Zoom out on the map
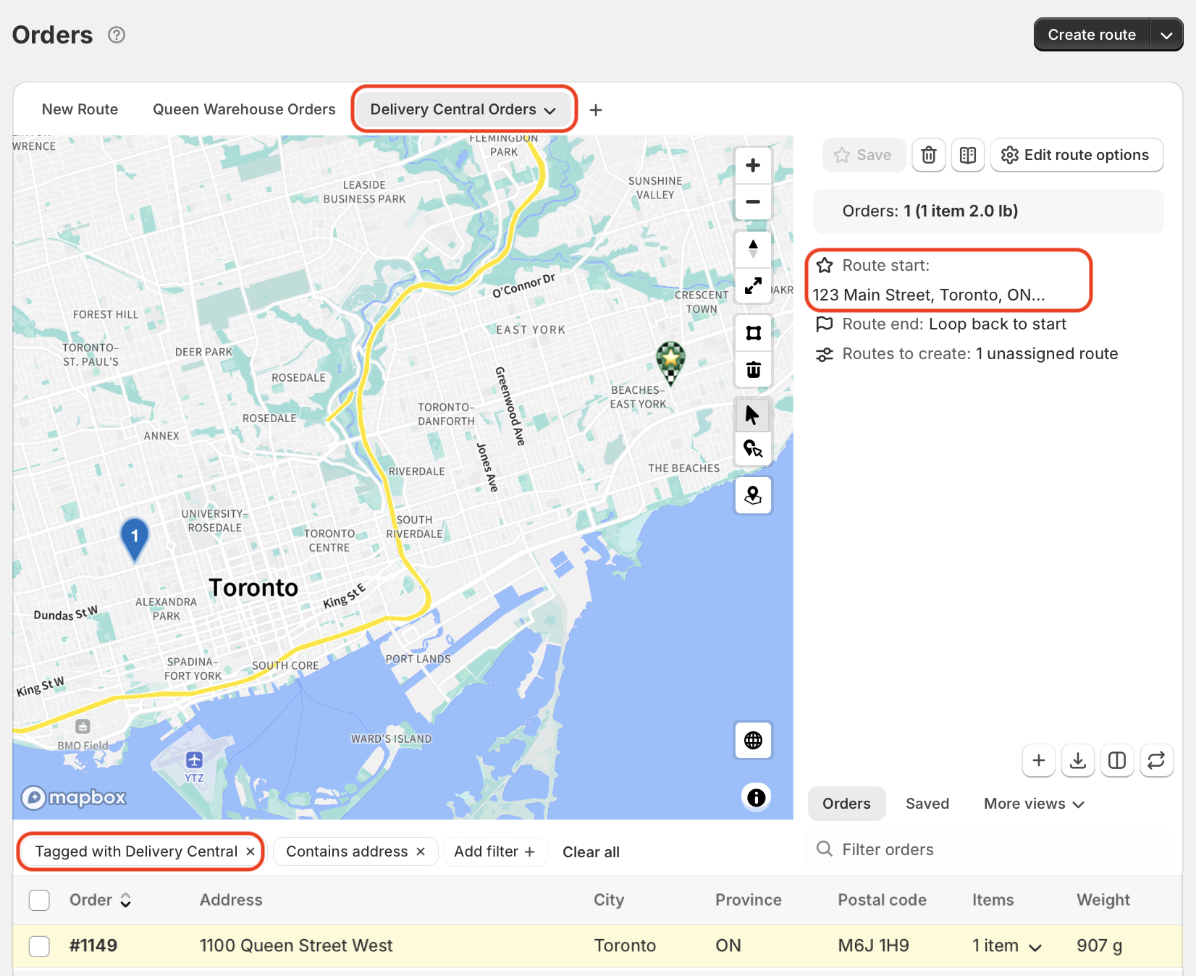The width and height of the screenshot is (1196, 976). coord(753,202)
